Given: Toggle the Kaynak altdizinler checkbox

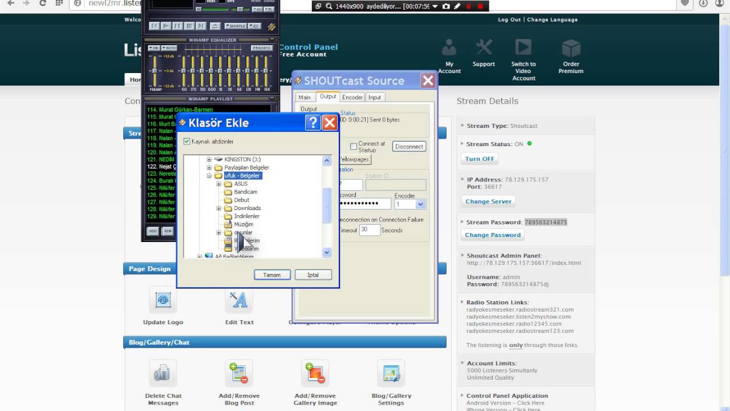Looking at the screenshot, I should click(x=187, y=142).
